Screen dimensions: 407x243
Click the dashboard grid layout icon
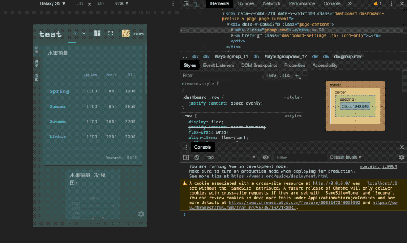(x=97, y=34)
